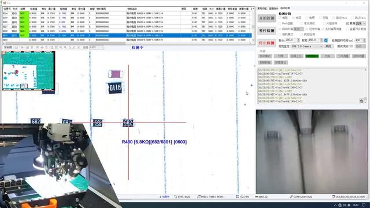Image resolution: width=370 pixels, height=208 pixels.
Task: Click the board overview thumbnail
Action: point(28,70)
